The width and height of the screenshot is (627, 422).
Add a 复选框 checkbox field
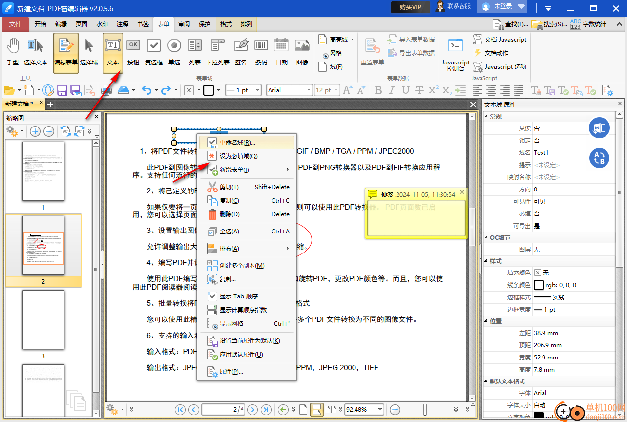pyautogui.click(x=154, y=52)
